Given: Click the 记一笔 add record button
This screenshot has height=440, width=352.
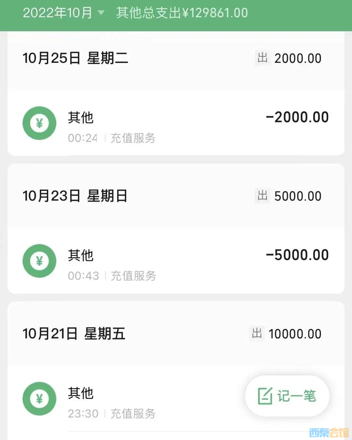Looking at the screenshot, I should click(x=287, y=396).
